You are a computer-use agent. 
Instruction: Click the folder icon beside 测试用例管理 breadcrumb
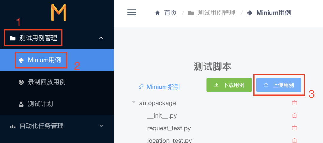191,13
